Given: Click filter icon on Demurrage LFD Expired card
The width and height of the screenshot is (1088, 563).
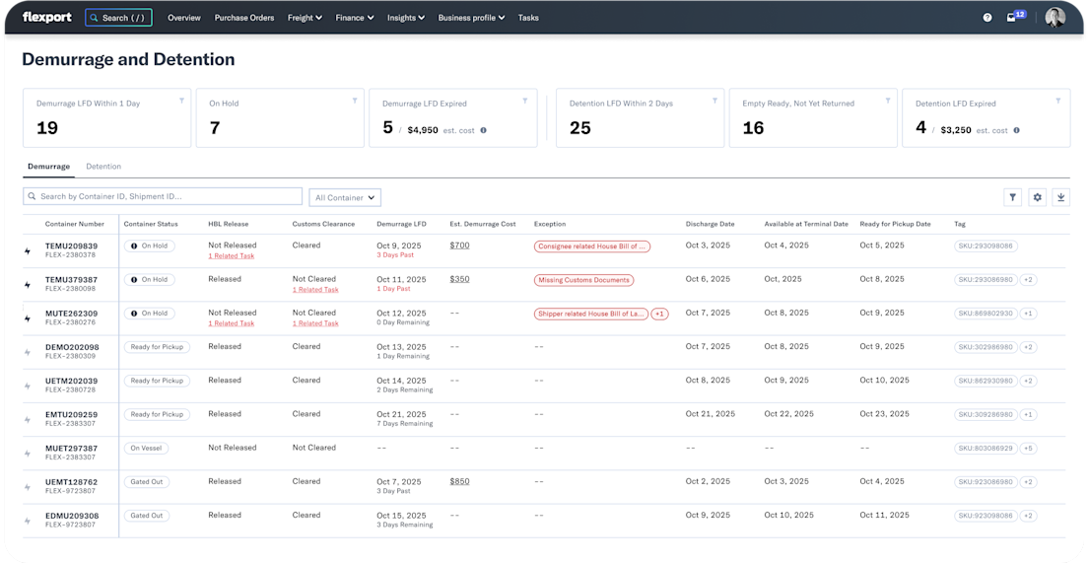Looking at the screenshot, I should 527,101.
